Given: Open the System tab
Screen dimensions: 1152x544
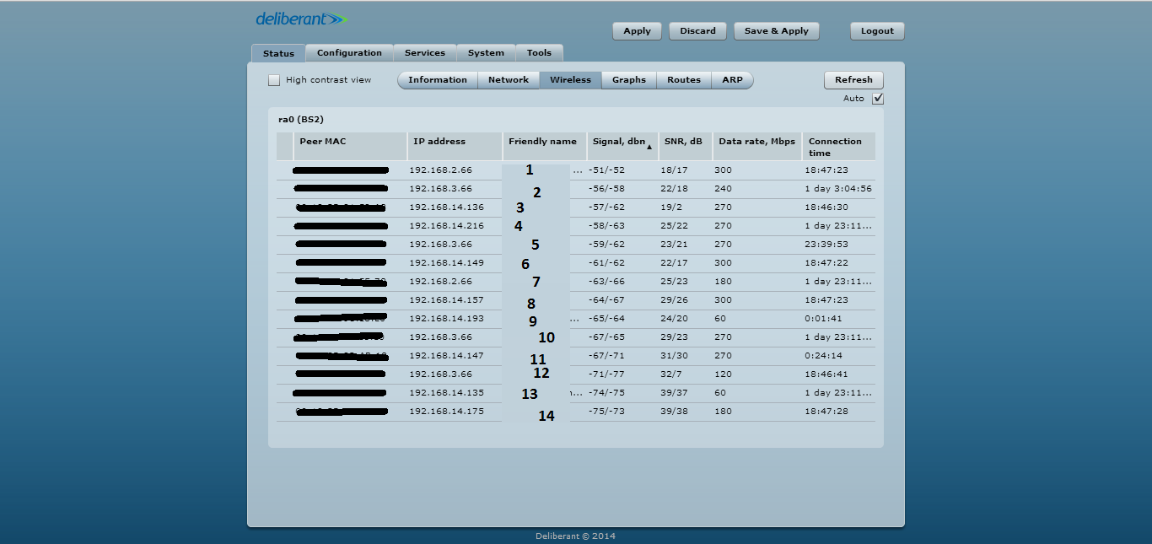Looking at the screenshot, I should click(x=486, y=53).
